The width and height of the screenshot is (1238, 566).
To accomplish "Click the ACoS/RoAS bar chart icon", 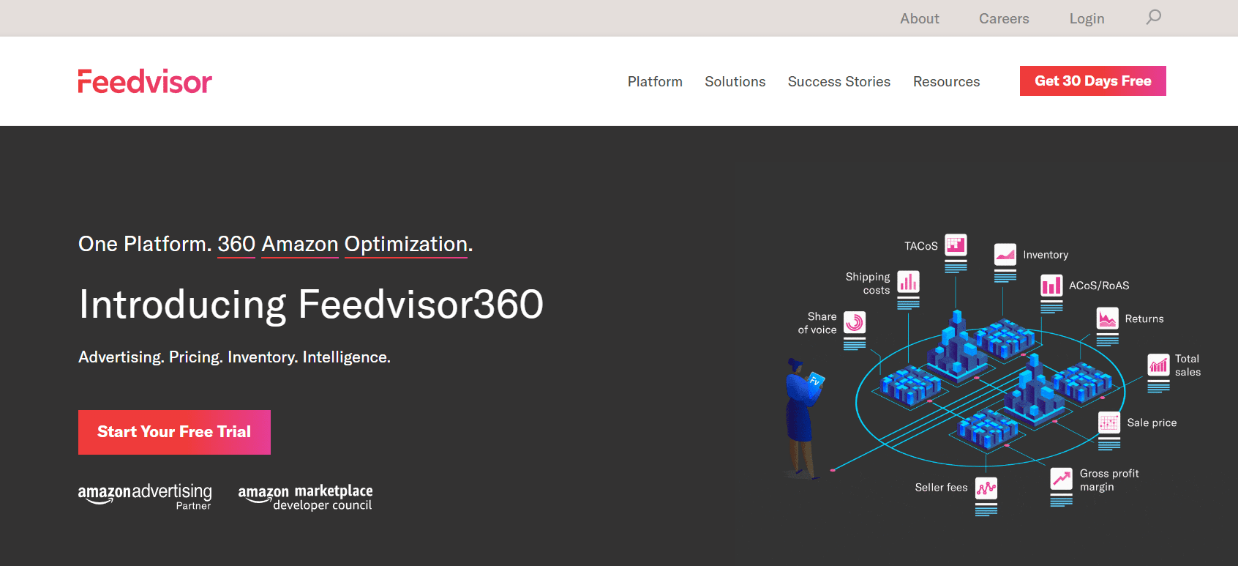I will point(1051,285).
